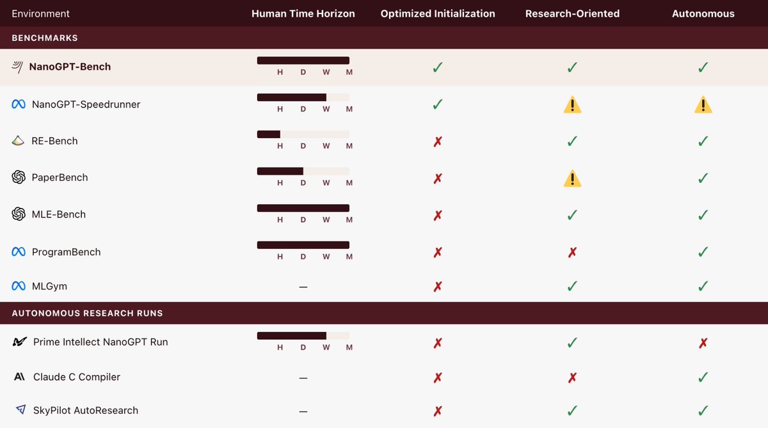The height and width of the screenshot is (428, 768).
Task: Click NanoGPT-Bench Autonomous checkmark
Action: [703, 67]
